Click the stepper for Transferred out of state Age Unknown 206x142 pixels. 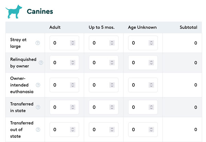[151, 130]
